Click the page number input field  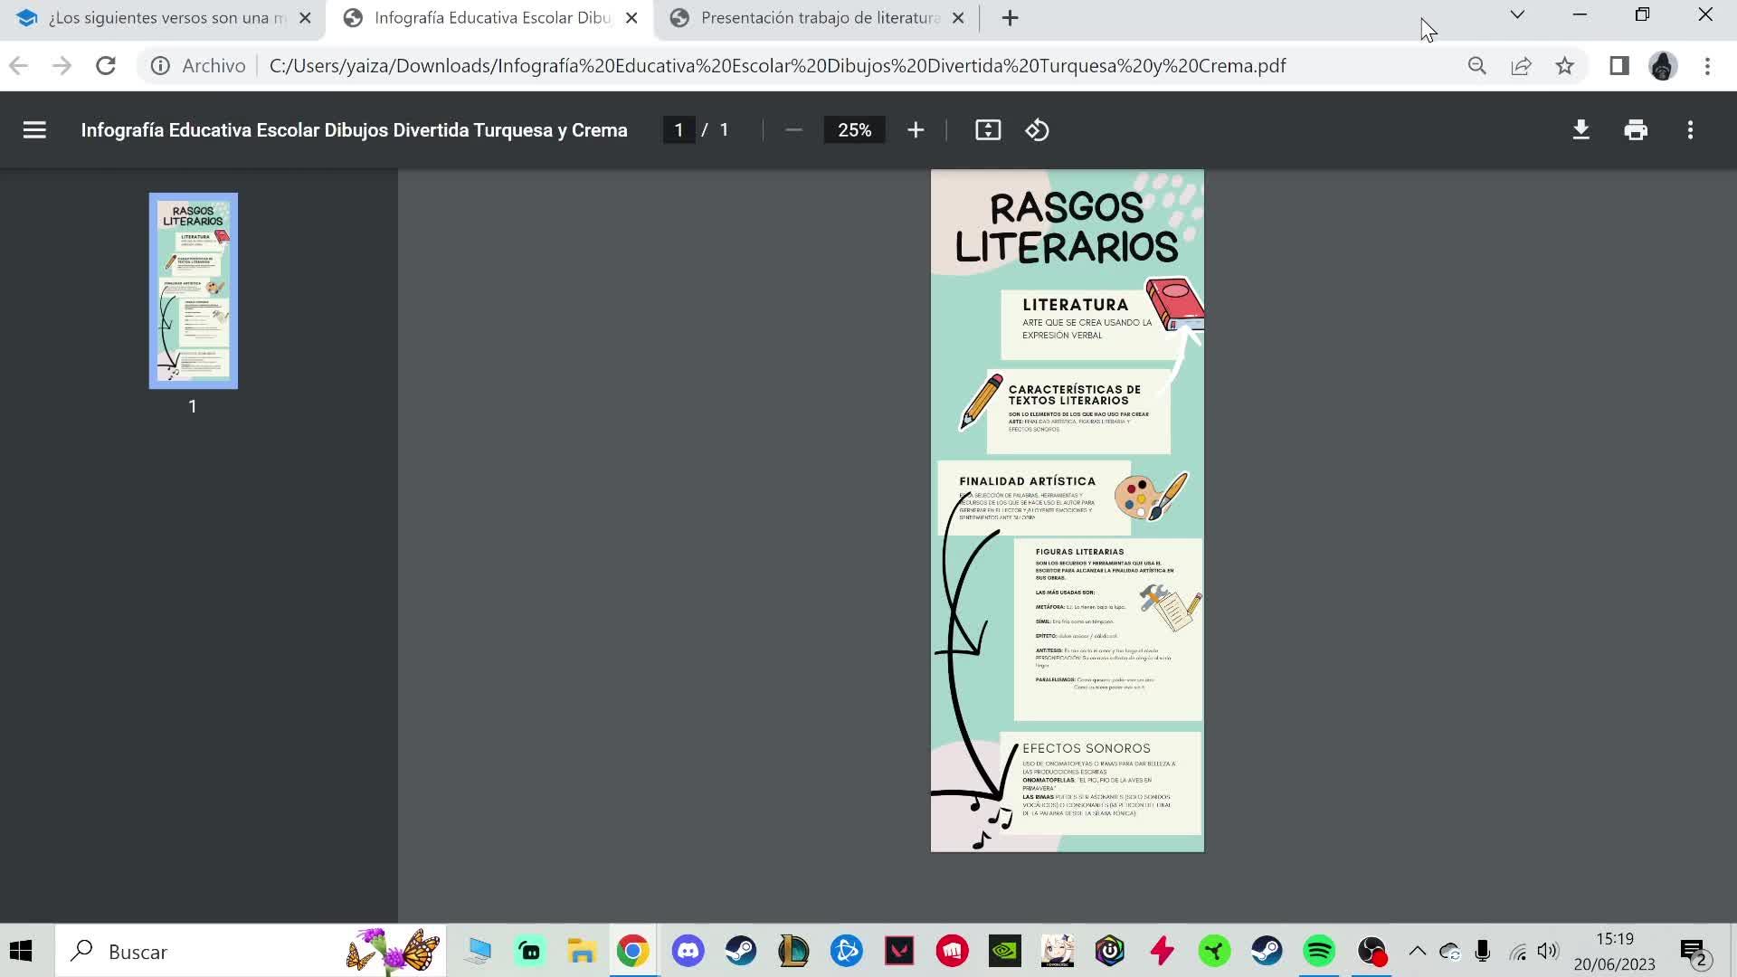click(679, 130)
